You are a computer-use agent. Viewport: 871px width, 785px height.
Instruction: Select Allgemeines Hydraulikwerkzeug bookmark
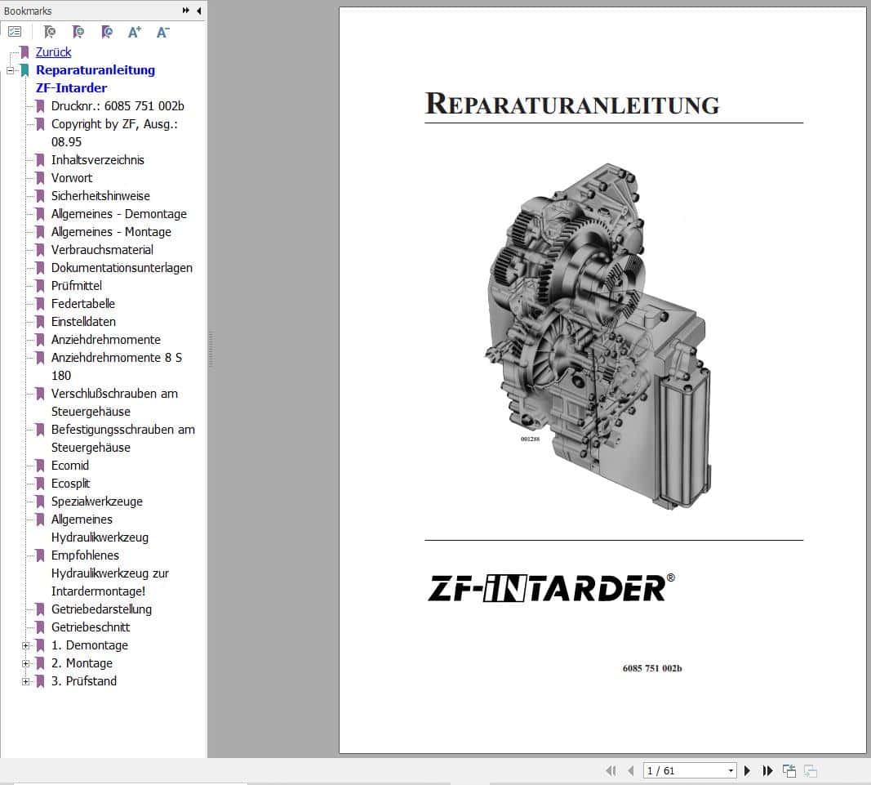coord(100,529)
